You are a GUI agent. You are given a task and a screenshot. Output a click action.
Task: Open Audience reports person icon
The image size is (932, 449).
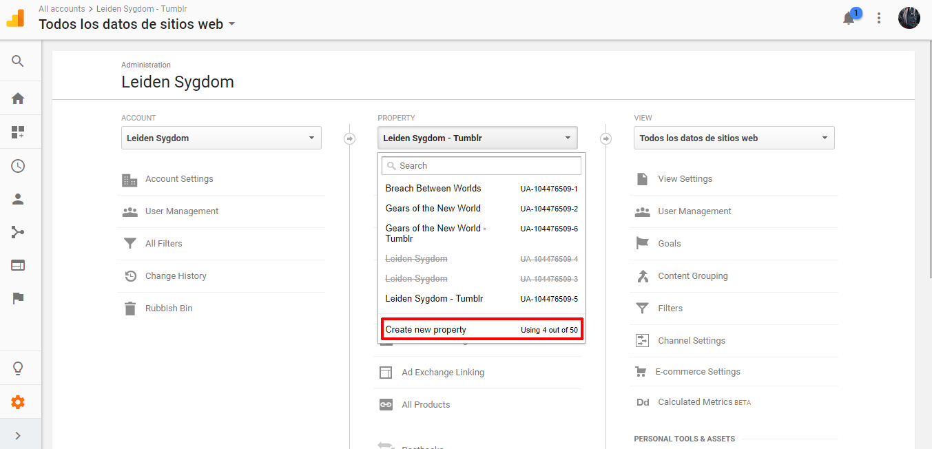[18, 199]
